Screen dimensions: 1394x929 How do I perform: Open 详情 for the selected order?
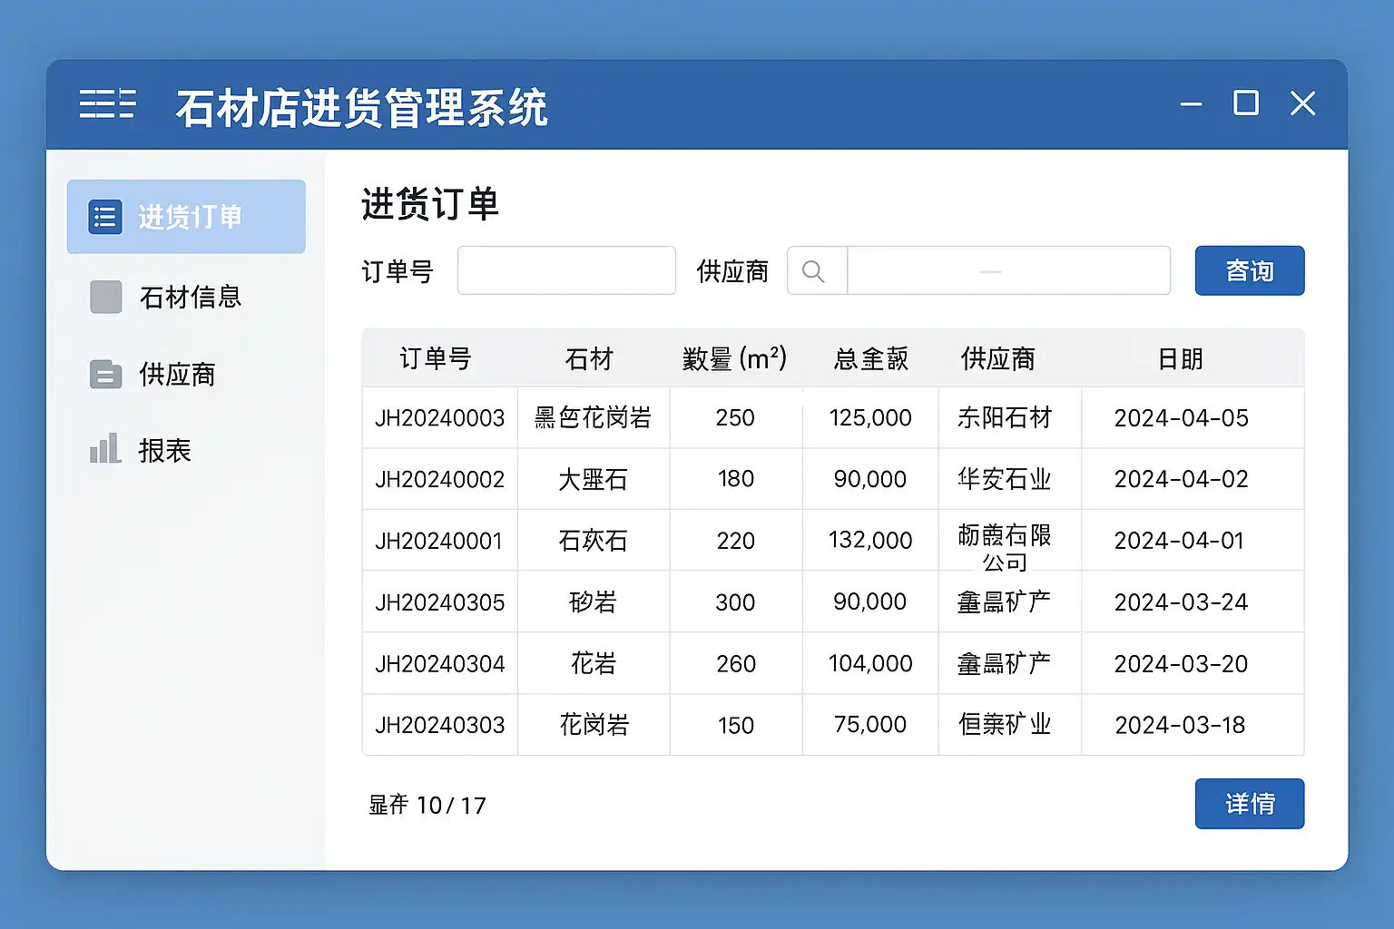(x=1249, y=804)
